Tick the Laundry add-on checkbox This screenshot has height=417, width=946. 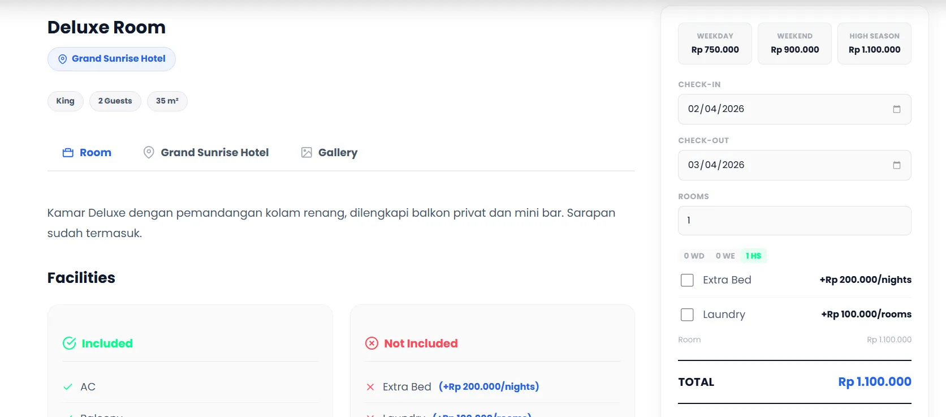click(x=687, y=315)
